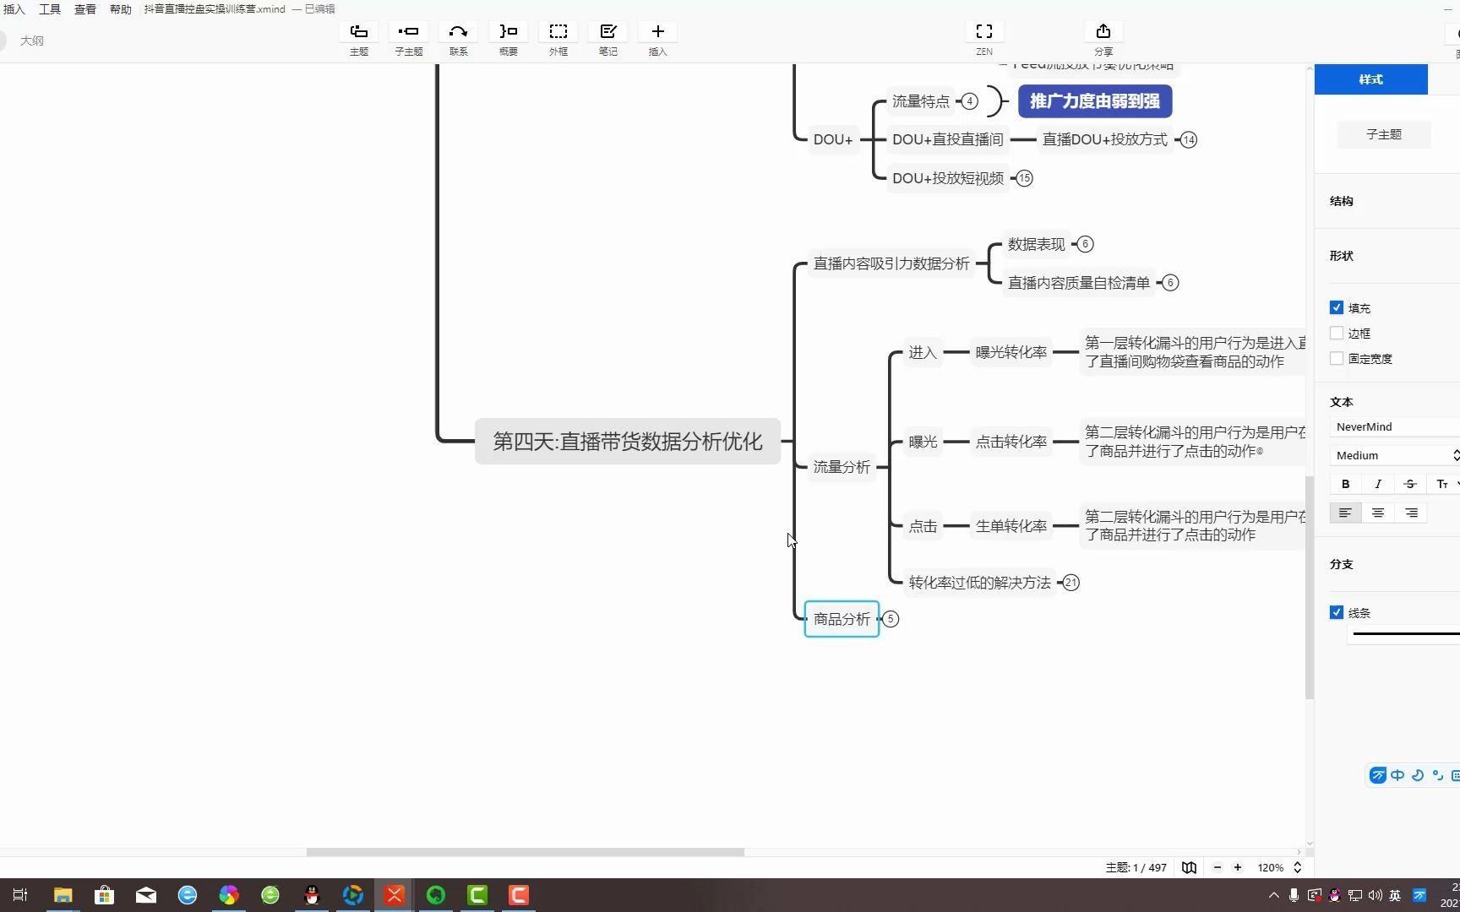Toggle the 线条 (Line) branch checkbox
1460x912 pixels.
1337,612
